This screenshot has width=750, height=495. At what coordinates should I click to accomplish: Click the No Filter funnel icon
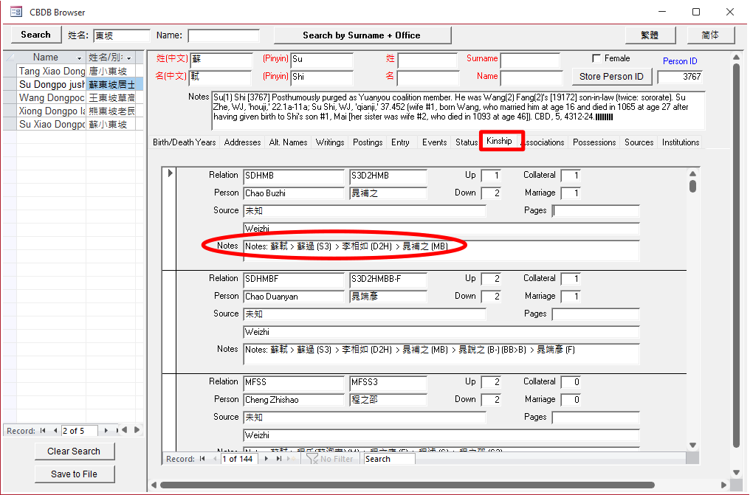click(x=313, y=459)
